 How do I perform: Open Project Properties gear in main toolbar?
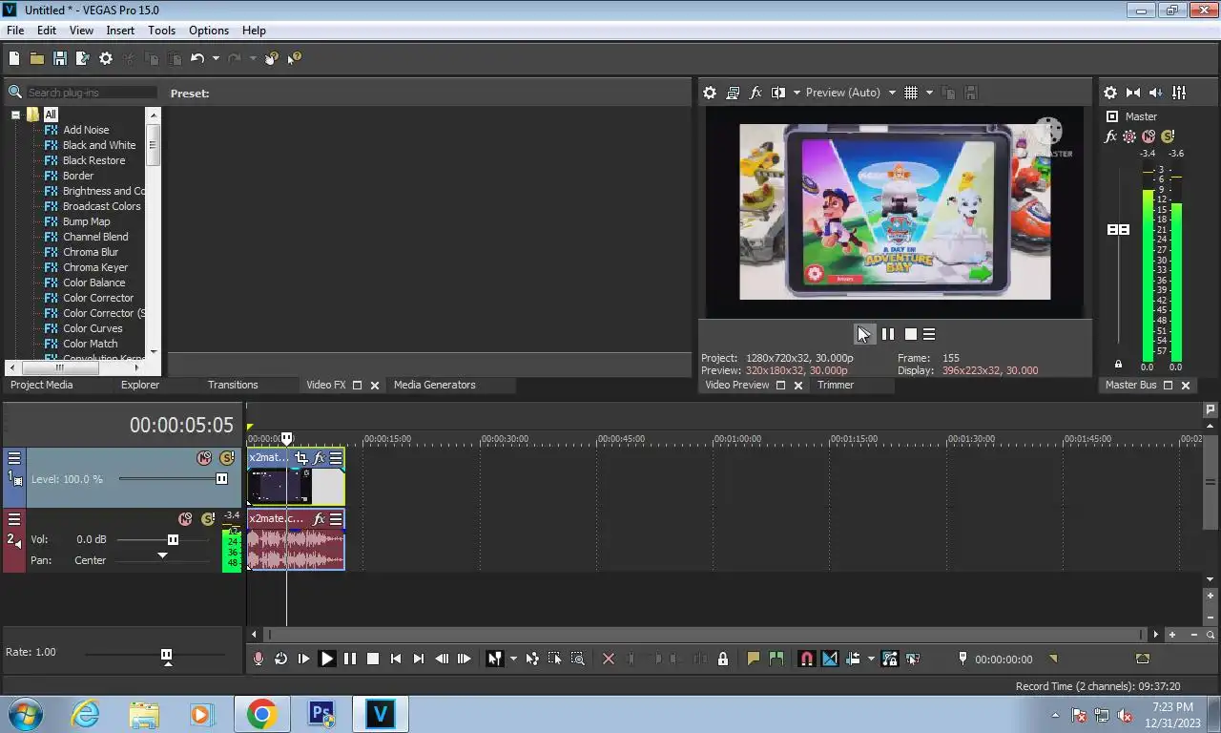coord(106,58)
